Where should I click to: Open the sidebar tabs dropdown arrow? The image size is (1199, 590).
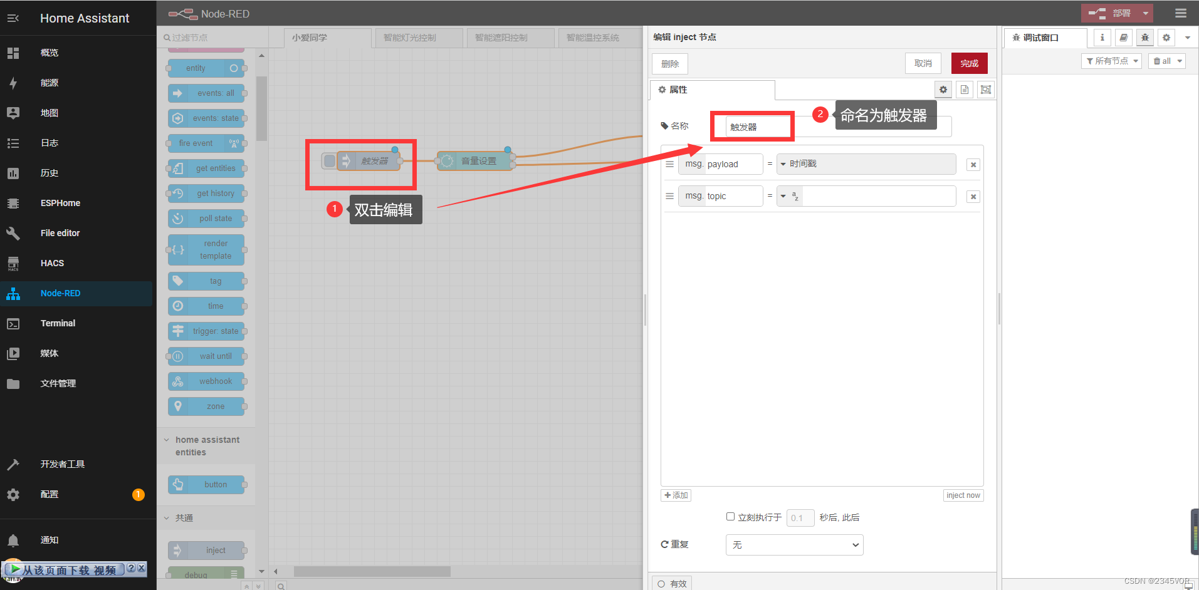(x=1187, y=38)
